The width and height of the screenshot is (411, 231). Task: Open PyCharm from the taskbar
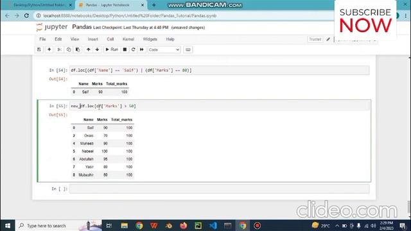click(198, 225)
